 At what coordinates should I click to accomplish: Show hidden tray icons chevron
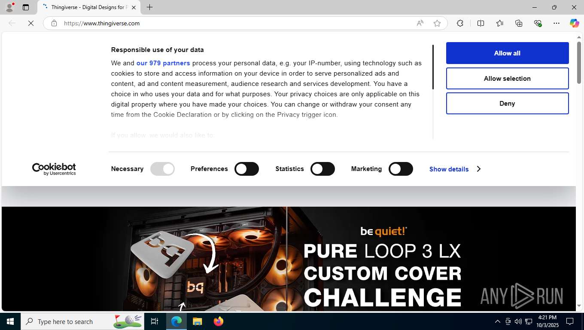(x=497, y=321)
